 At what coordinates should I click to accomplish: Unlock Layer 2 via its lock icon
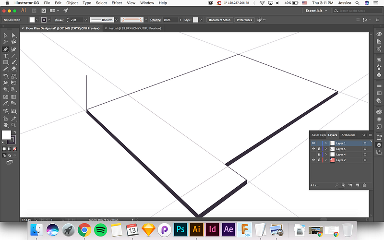click(x=319, y=160)
